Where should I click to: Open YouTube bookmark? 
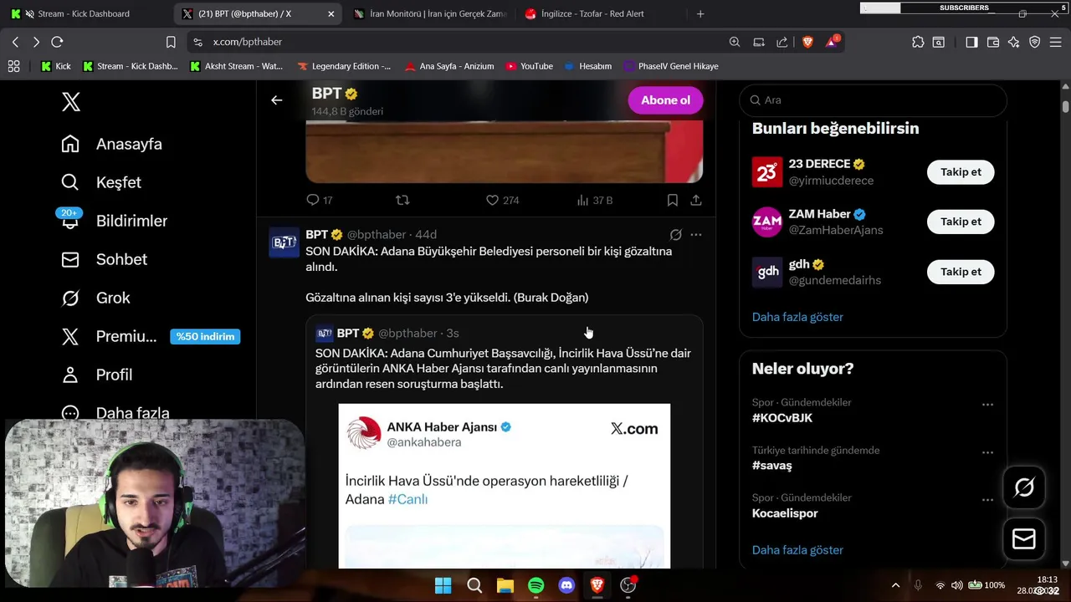529,66
